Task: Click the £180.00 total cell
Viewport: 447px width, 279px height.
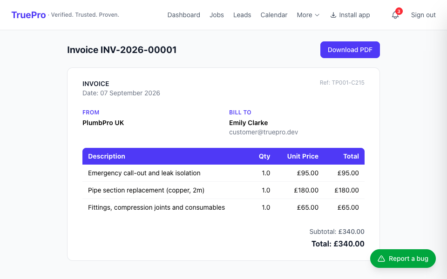Action: coord(346,190)
